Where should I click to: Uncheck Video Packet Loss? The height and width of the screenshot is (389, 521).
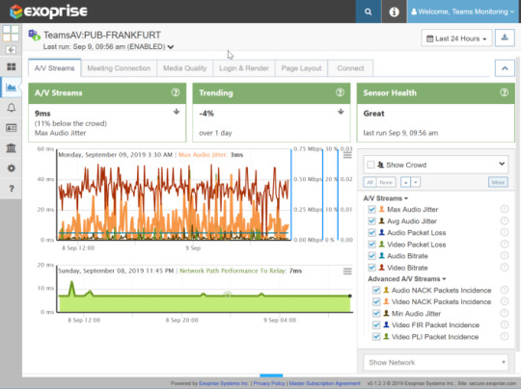[371, 245]
